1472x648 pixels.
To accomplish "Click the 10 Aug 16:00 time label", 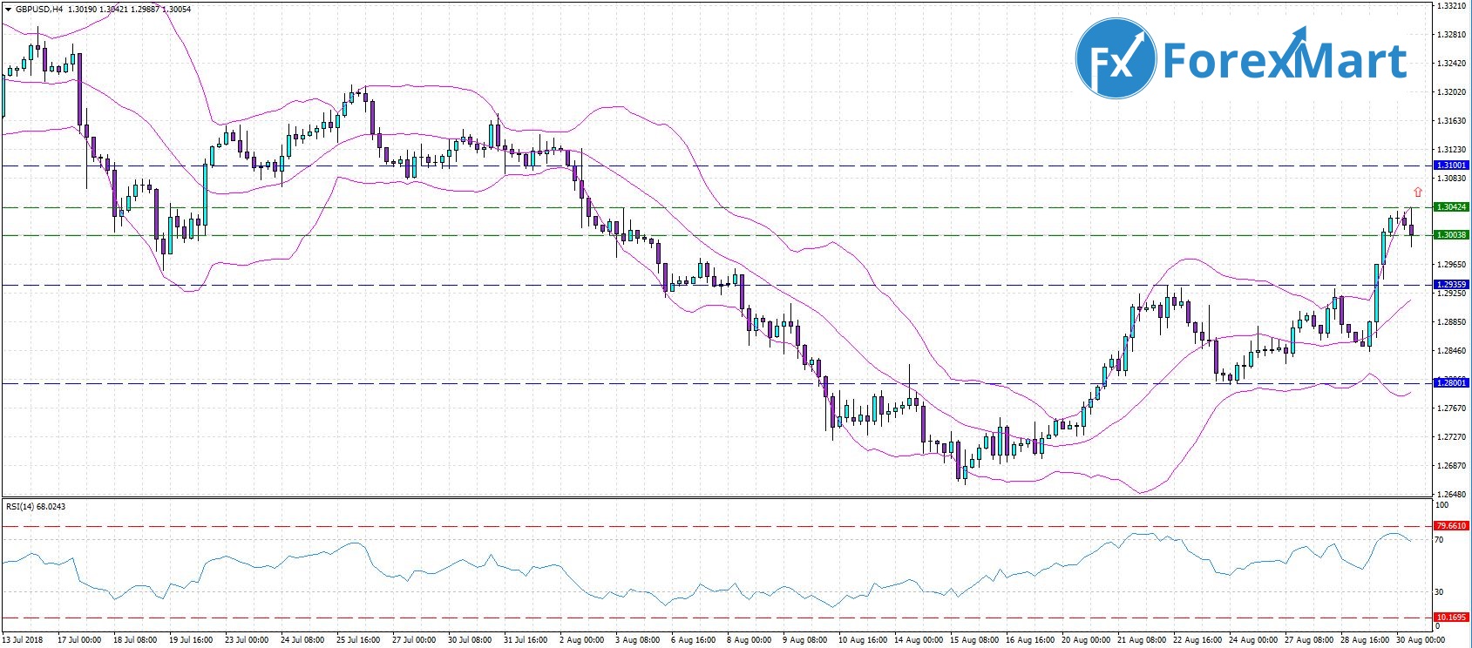I will point(862,640).
